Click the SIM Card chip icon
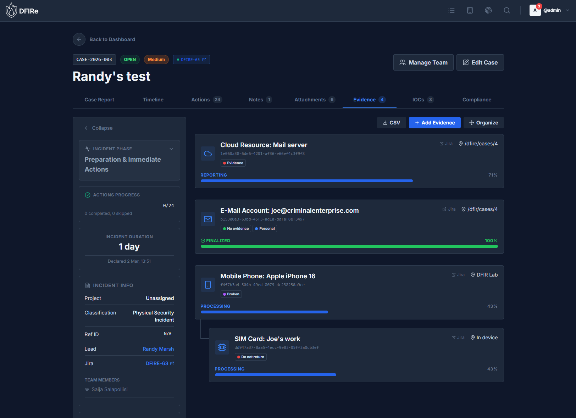This screenshot has width=576, height=418. coord(222,347)
